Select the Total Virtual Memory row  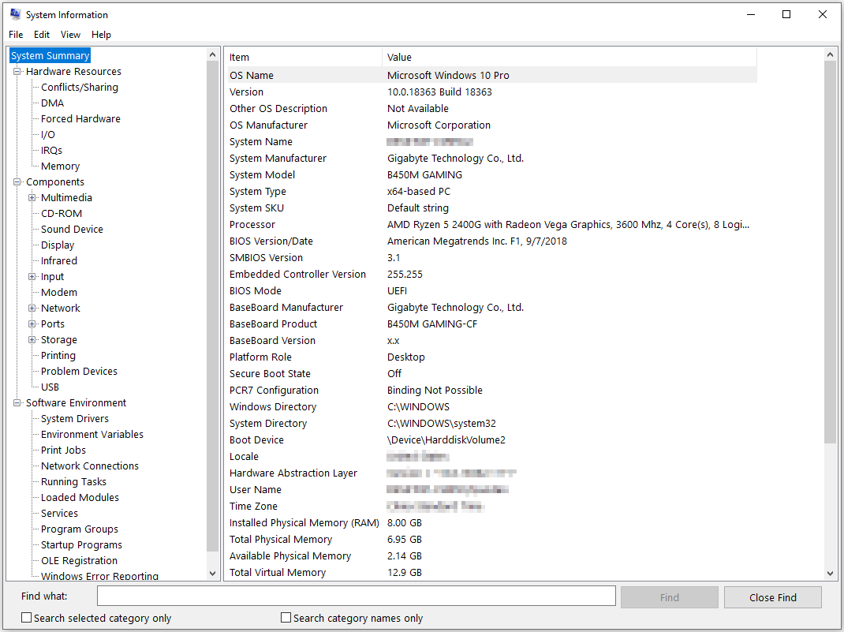click(x=491, y=572)
